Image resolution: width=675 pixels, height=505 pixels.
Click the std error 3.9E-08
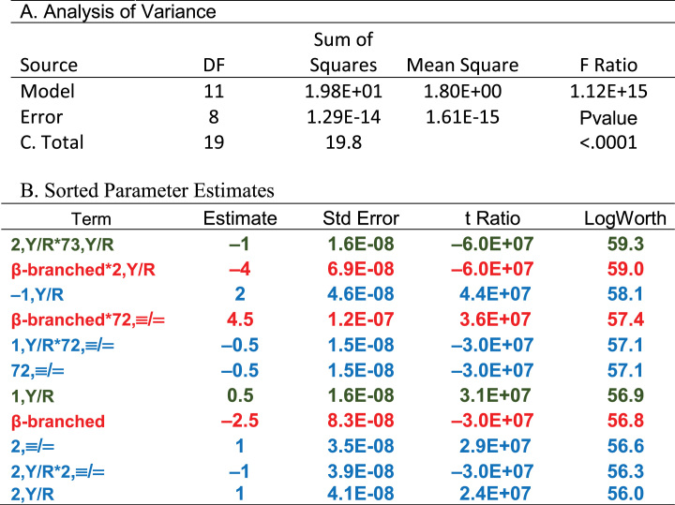pyautogui.click(x=361, y=471)
